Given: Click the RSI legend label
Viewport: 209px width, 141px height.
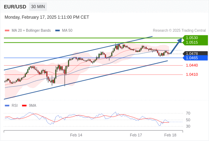Looking at the screenshot, I should pos(15,106).
